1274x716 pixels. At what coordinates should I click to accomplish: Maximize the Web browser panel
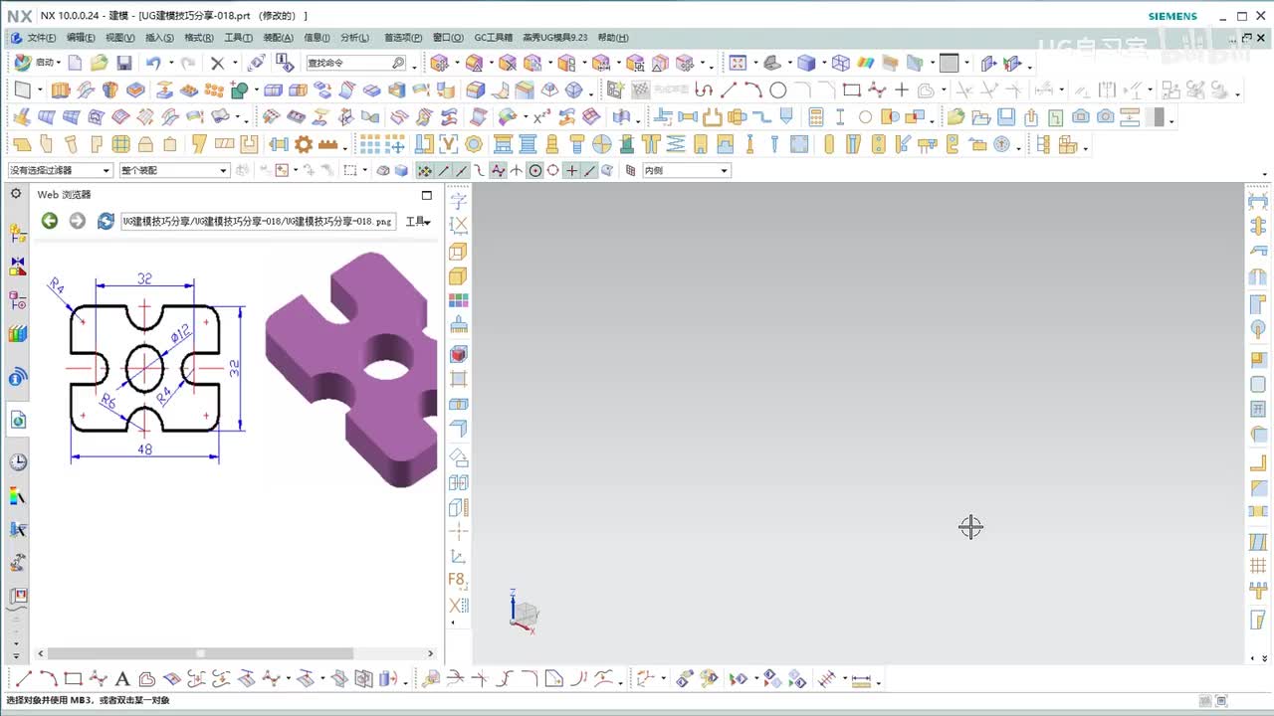(x=427, y=195)
